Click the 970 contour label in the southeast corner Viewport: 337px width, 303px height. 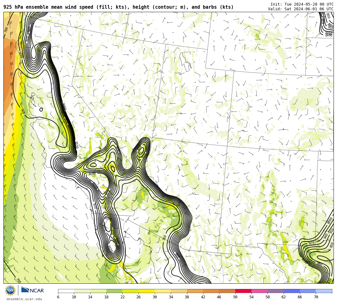coord(311,243)
